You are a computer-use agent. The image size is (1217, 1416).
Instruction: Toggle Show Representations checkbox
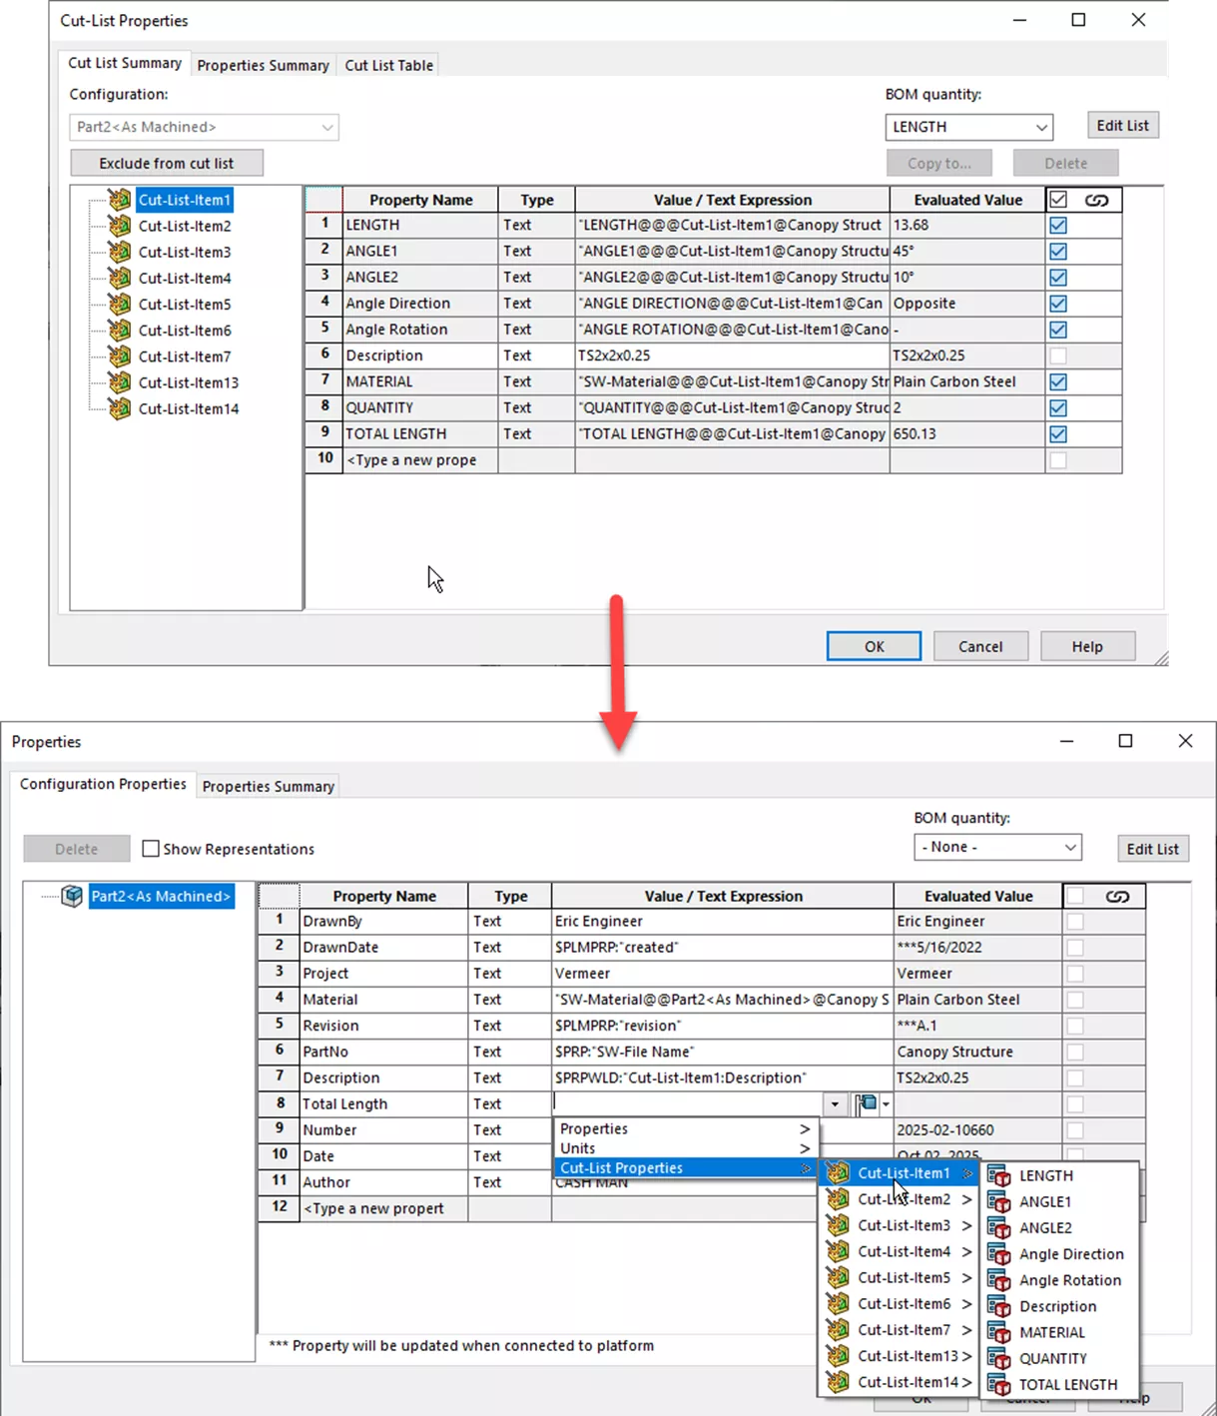tap(151, 849)
